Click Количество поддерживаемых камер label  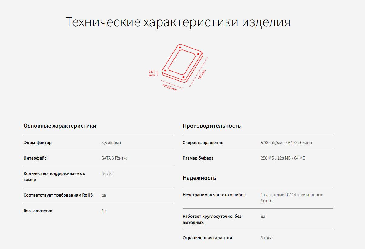[54, 177]
